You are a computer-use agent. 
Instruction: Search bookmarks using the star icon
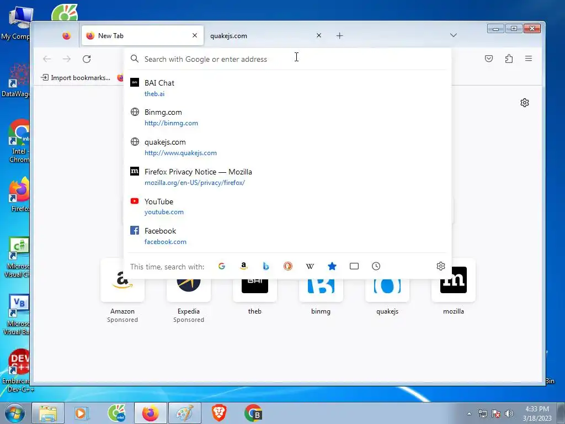pos(332,266)
